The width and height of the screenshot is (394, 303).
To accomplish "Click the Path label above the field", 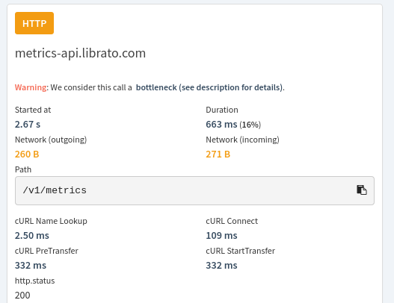I will [x=23, y=169].
